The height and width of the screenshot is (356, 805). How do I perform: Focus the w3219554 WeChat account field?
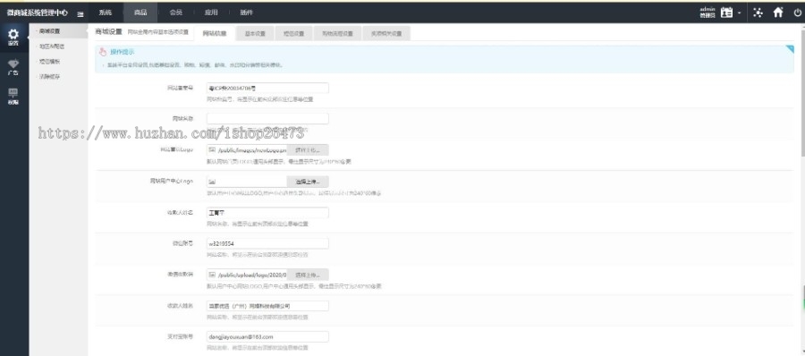coord(267,243)
